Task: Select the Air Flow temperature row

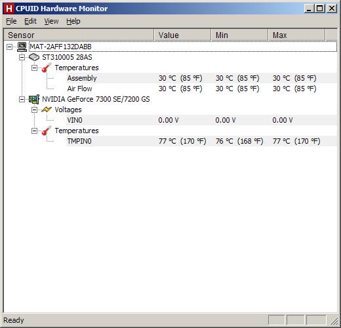Action: click(201, 89)
